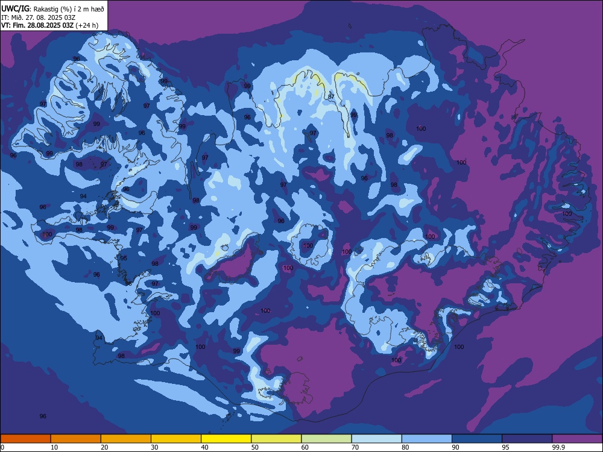Click the "70" legend scale label

pos(355,447)
